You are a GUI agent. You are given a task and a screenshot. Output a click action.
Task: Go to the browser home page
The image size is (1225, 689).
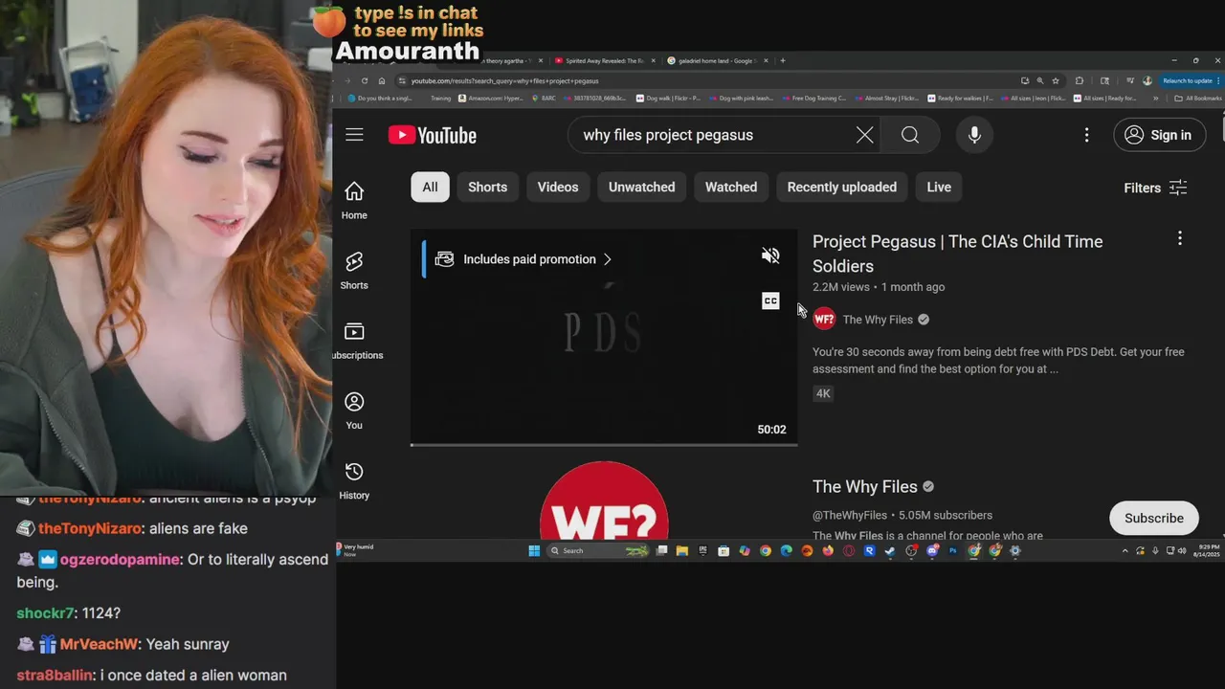coord(382,81)
